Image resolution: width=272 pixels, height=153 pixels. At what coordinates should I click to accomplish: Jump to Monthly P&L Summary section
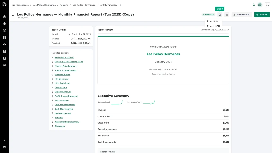click(x=66, y=66)
